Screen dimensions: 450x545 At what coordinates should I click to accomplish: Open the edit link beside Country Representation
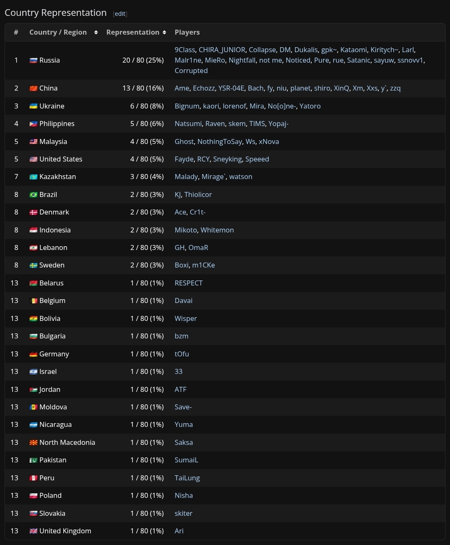point(120,14)
